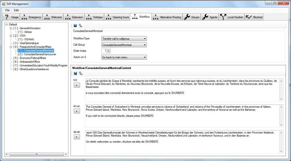Open the Usage tab
The image size is (291, 161).
click(11, 17)
